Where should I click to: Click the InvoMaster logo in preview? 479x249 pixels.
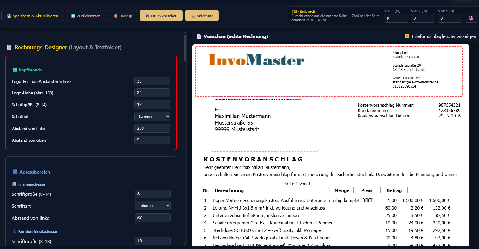click(x=256, y=59)
